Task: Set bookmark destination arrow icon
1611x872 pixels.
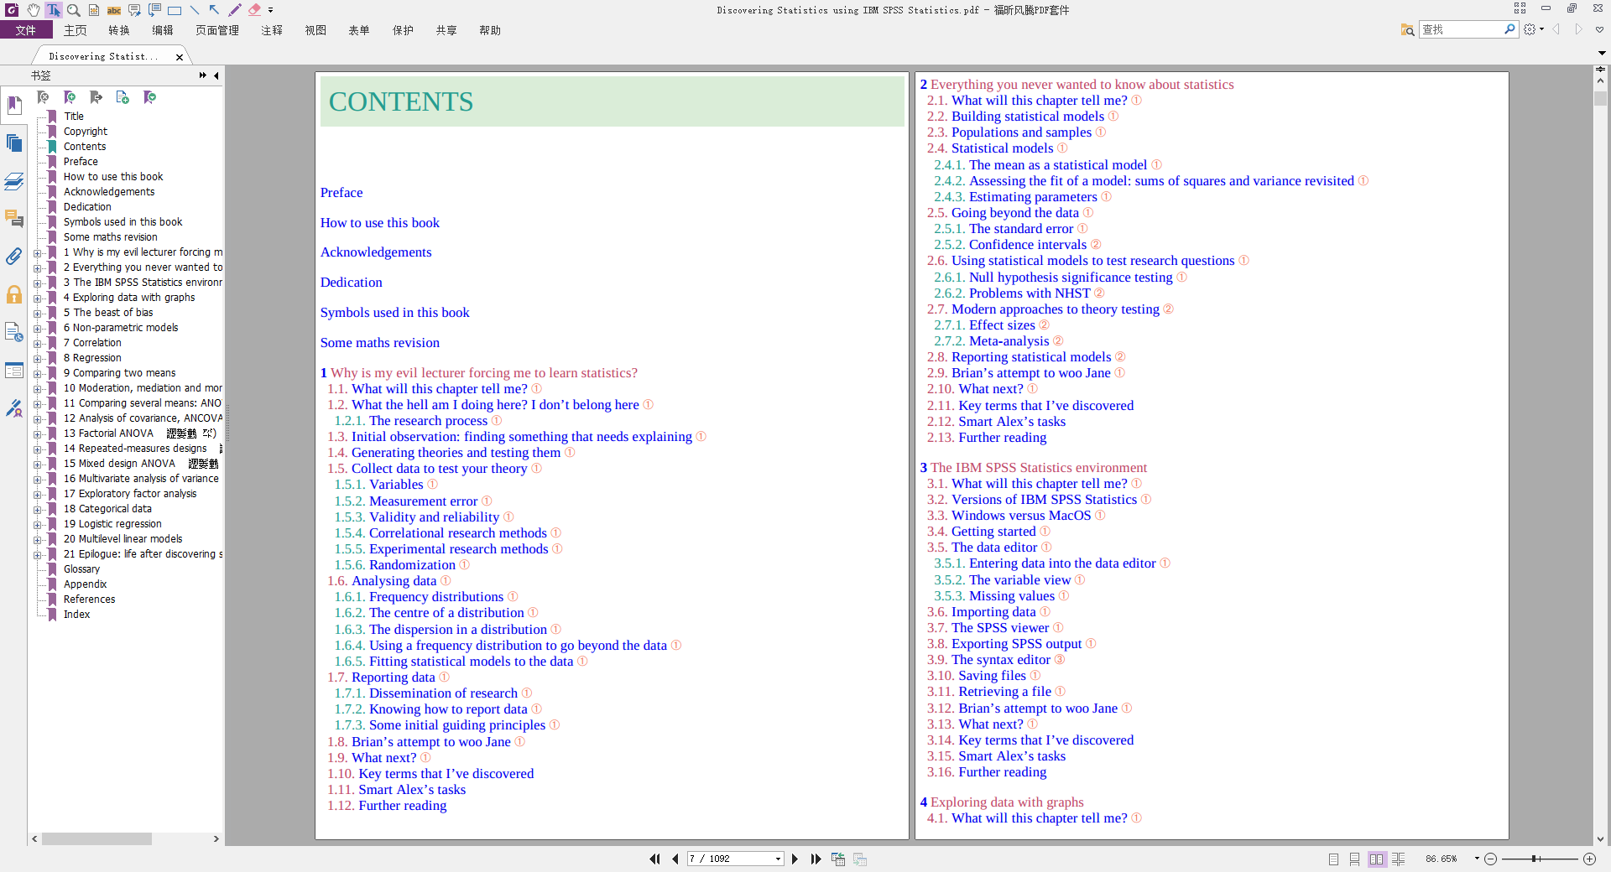Action: point(96,98)
